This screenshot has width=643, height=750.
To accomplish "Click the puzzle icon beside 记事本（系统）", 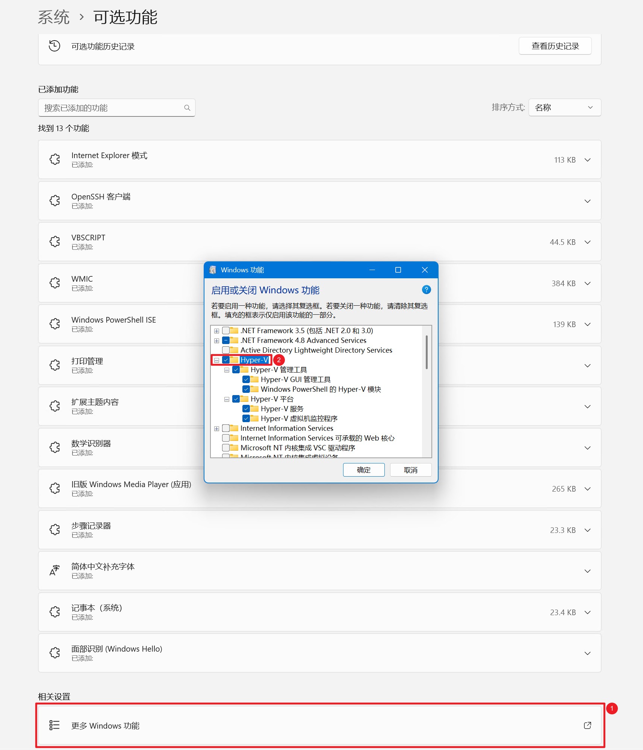I will click(55, 612).
